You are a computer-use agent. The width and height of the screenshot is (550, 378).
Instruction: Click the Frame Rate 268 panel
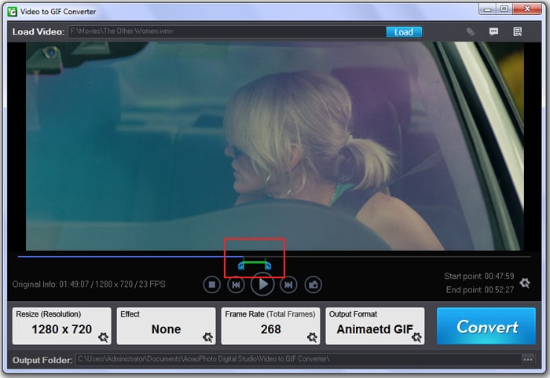tap(270, 326)
